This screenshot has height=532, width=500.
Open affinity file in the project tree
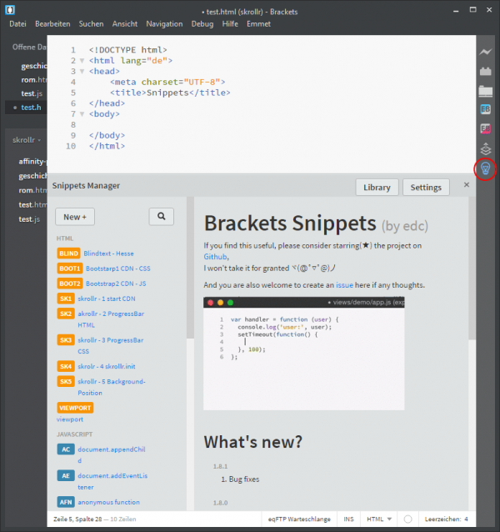tap(32, 162)
